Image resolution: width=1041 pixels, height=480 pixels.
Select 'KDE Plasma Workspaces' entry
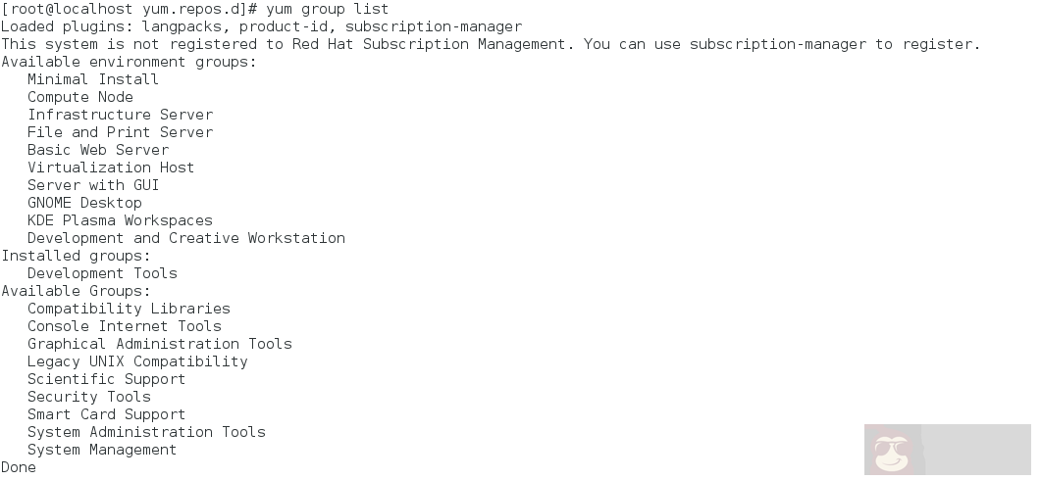point(120,220)
